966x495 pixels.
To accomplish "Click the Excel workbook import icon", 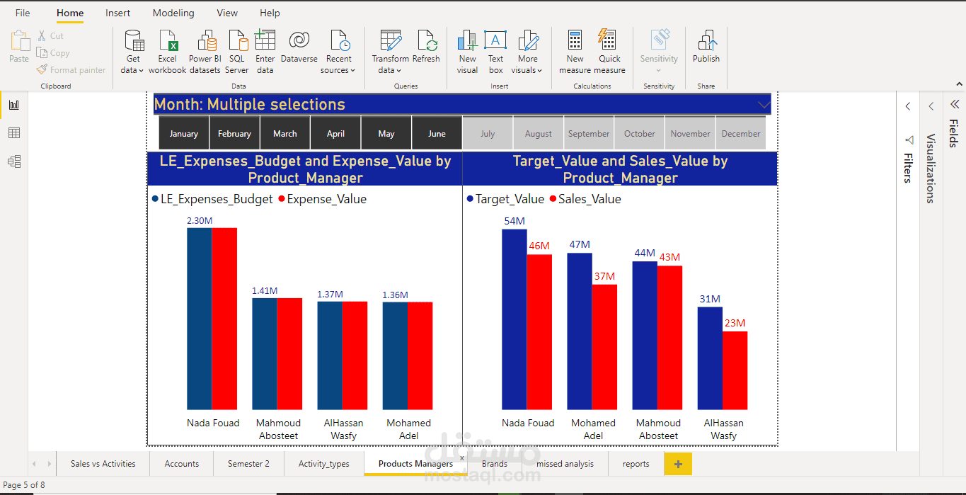I will click(x=167, y=47).
